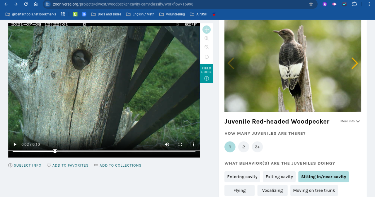Screen dimensions: 375x197
Task: Zoom in on the subject video
Action: (x=207, y=38)
